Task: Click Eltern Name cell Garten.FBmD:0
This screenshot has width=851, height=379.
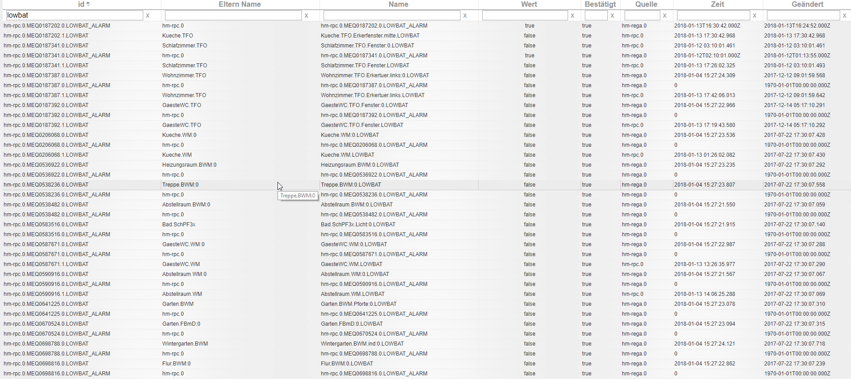Action: (181, 324)
